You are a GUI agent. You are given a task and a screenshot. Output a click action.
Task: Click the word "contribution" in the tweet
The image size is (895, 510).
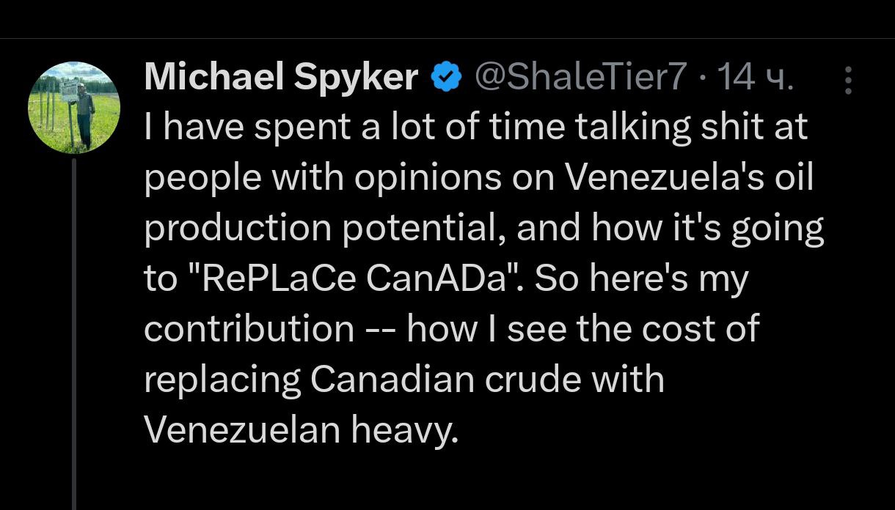point(249,329)
